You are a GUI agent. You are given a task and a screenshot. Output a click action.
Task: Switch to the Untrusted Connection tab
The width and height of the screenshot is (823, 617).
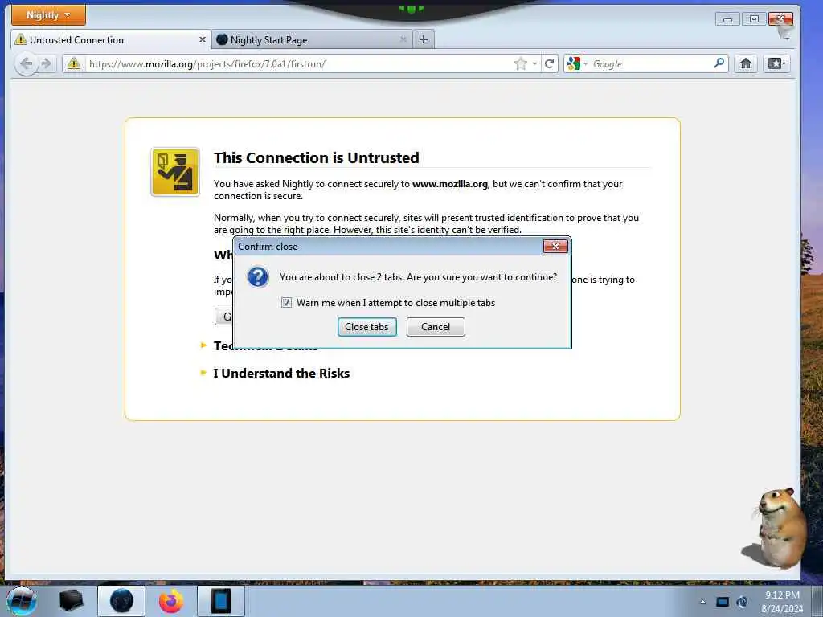pyautogui.click(x=110, y=40)
